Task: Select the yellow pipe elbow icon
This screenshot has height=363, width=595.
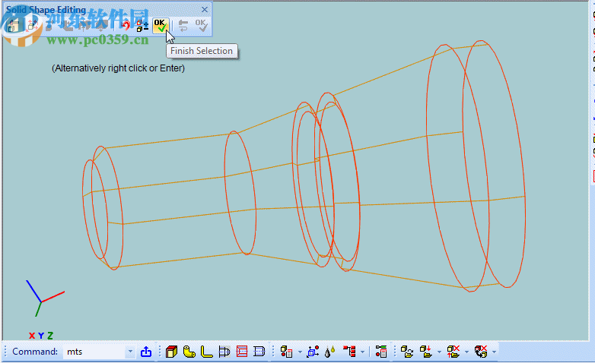Action: point(189,352)
